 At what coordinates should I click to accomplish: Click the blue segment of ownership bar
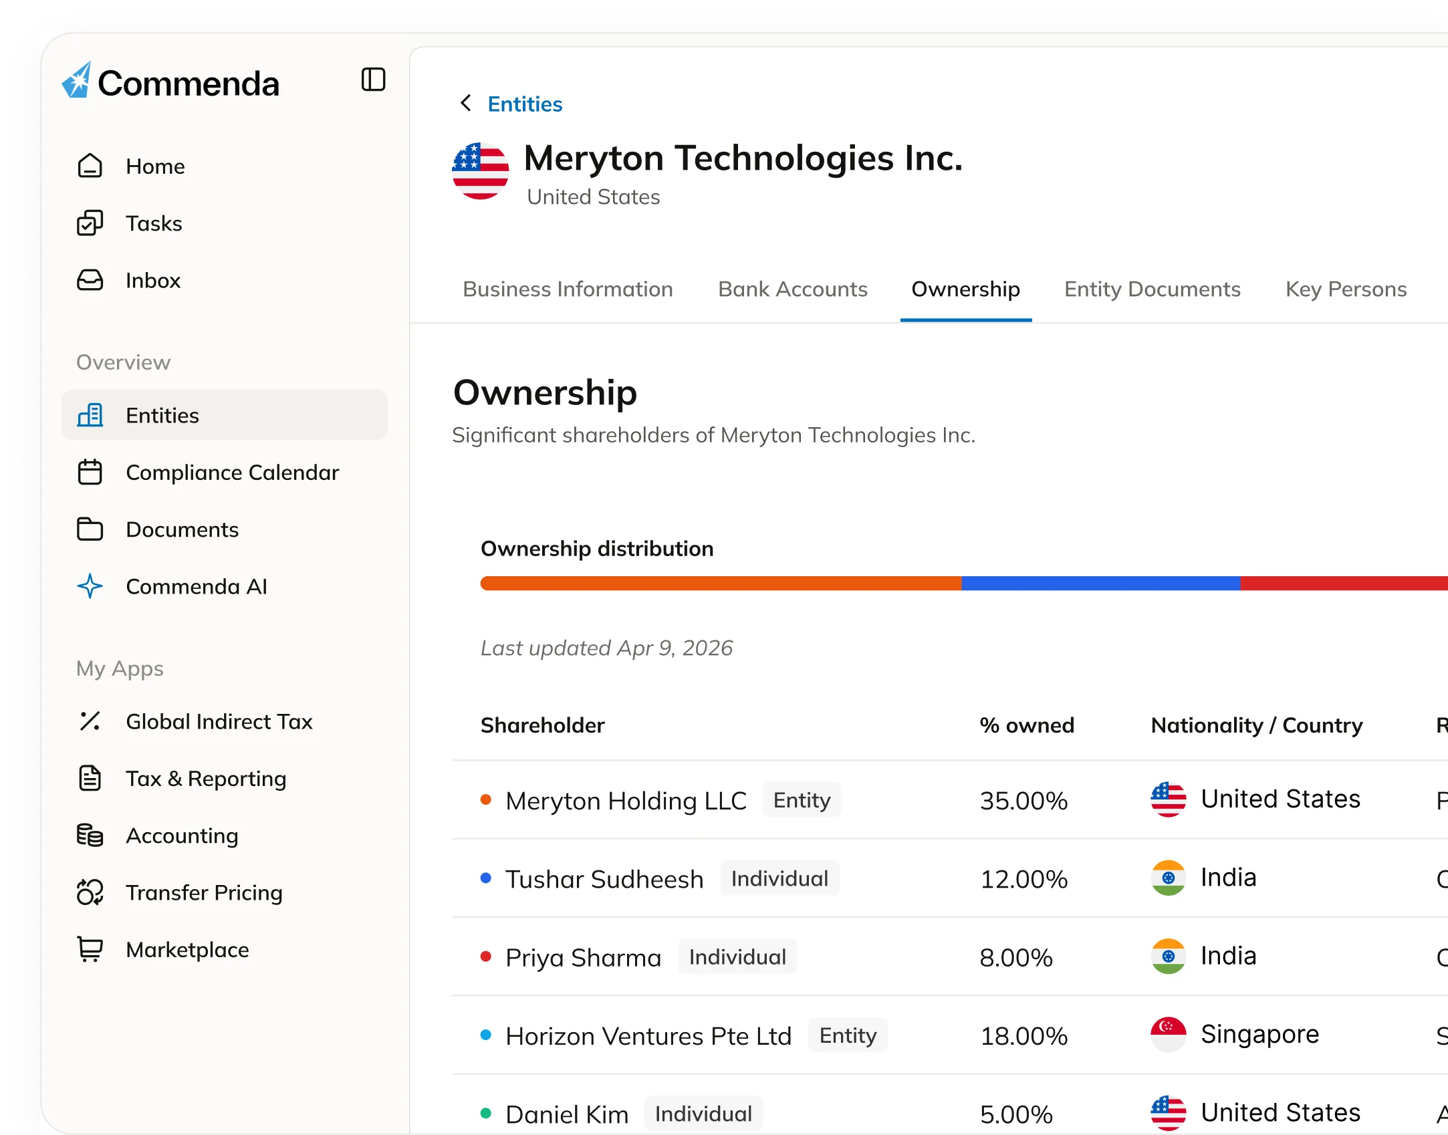coord(1100,583)
